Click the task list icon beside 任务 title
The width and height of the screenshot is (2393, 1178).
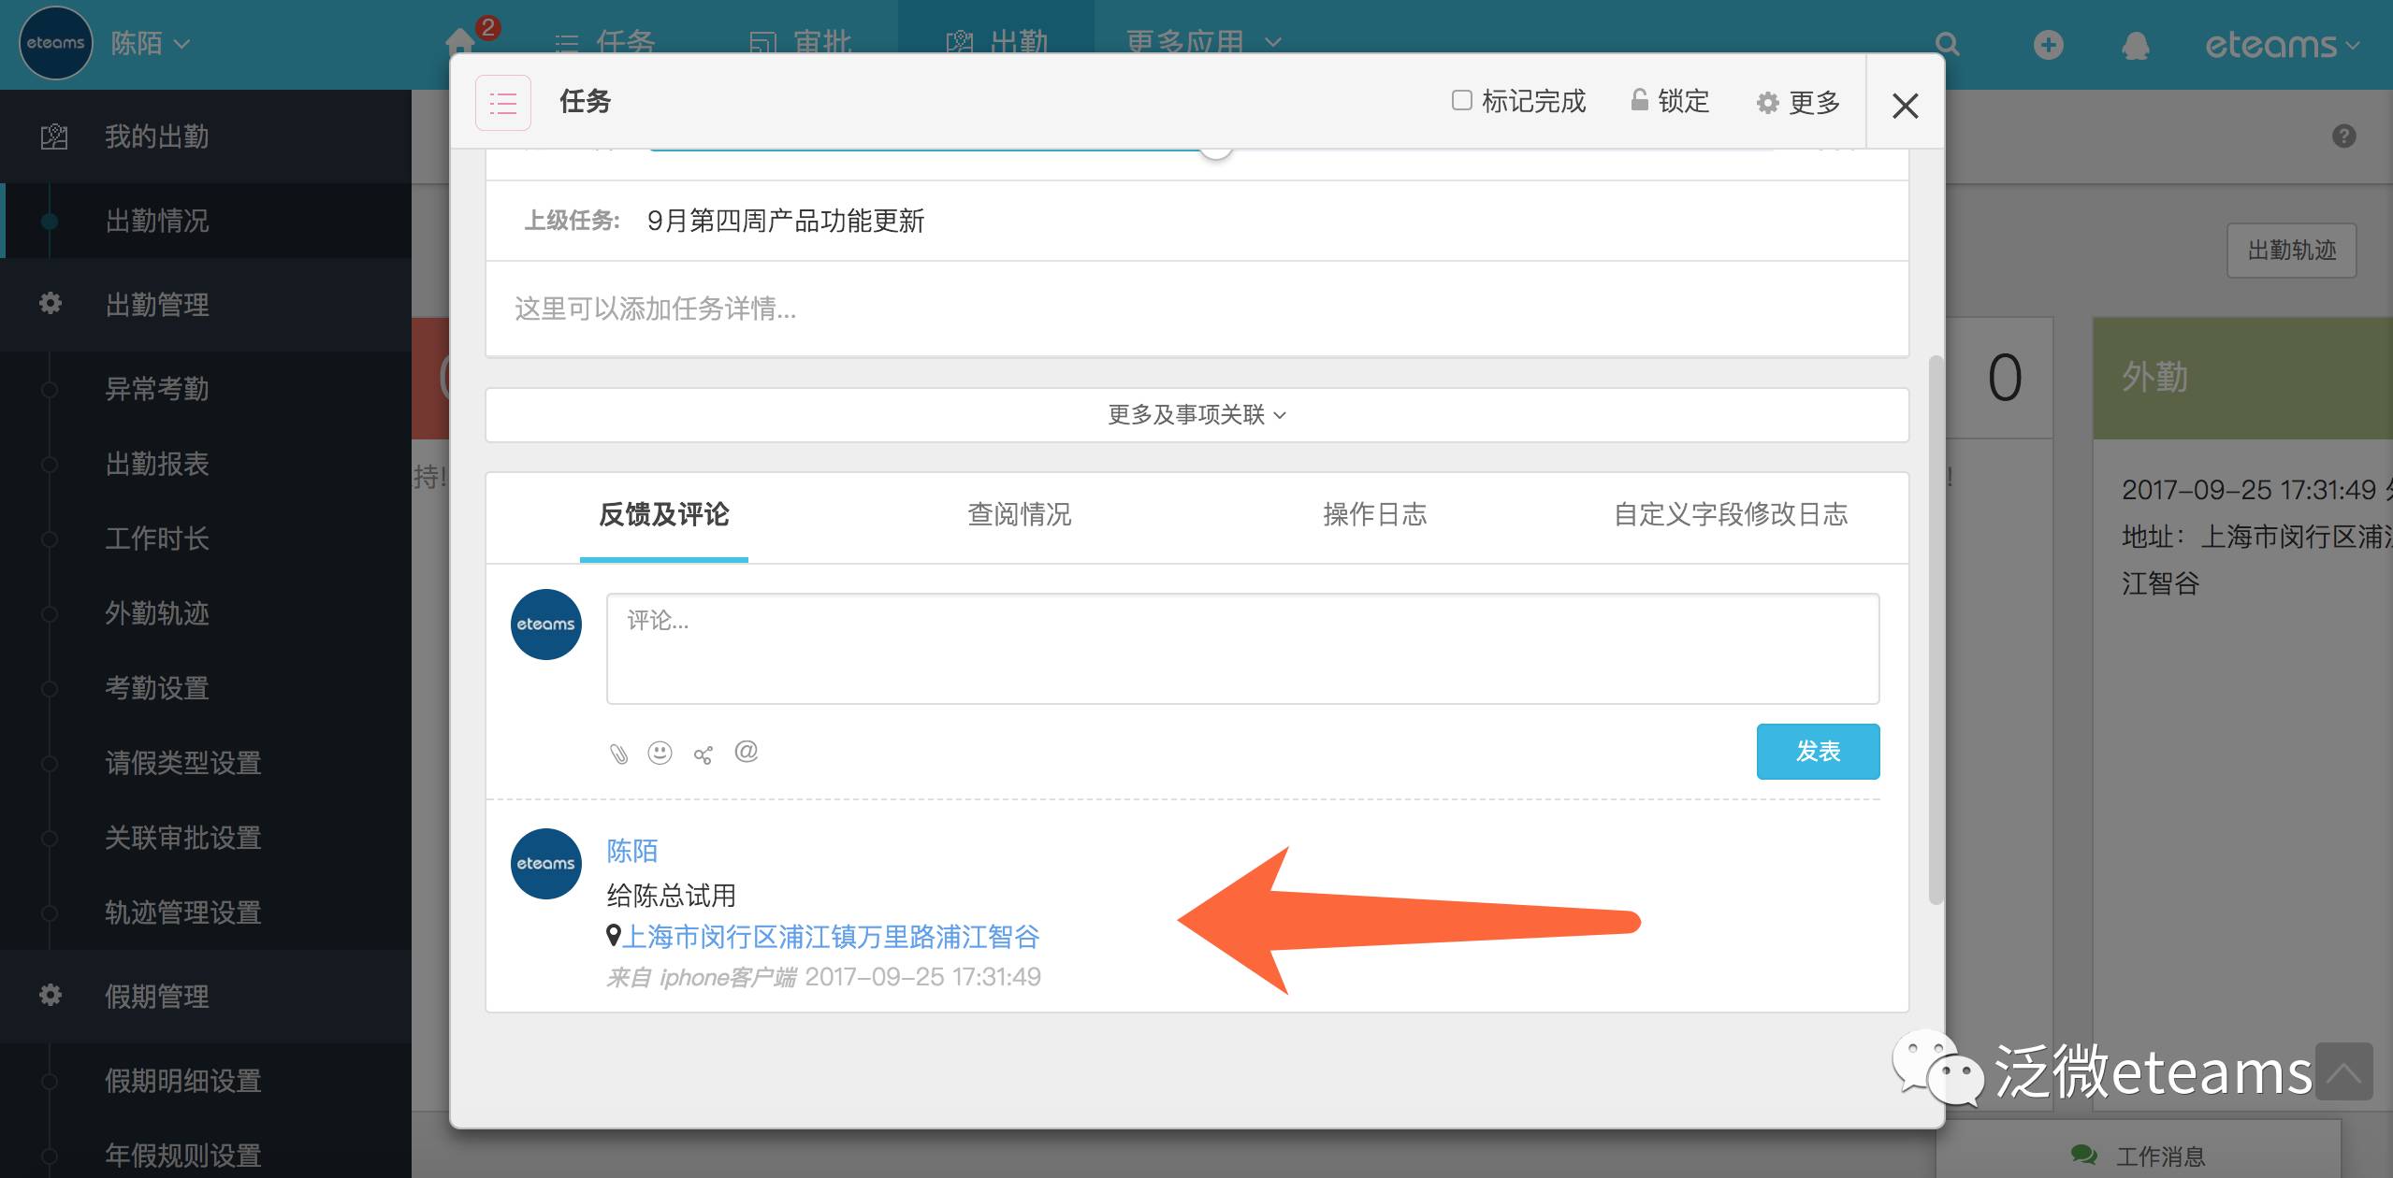point(503,103)
